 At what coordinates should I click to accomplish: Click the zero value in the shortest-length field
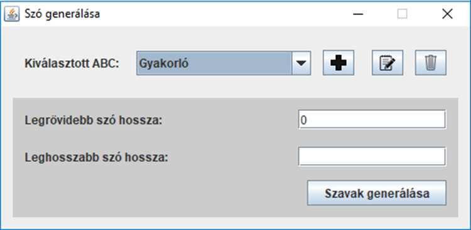point(303,120)
